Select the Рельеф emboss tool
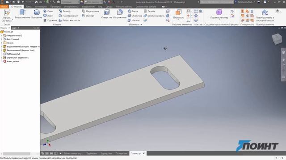 (64, 11)
